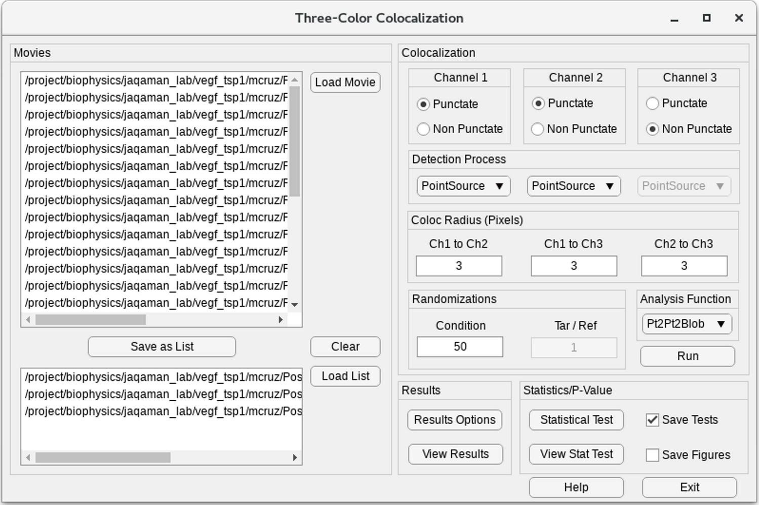The height and width of the screenshot is (505, 759).
Task: Click the movie list scroll-down arrow
Action: [295, 305]
